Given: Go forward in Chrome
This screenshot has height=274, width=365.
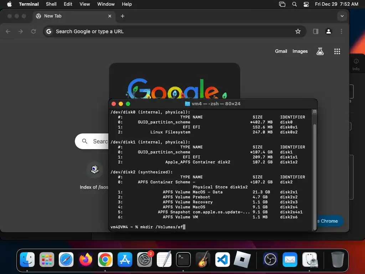Looking at the screenshot, I should [21, 31].
